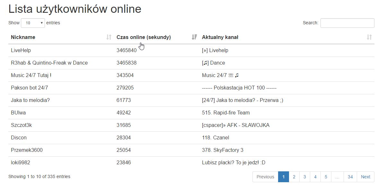This screenshot has height=187, width=386.
Task: Click the Aktualny kanał sort icon
Action: pyautogui.click(x=369, y=37)
